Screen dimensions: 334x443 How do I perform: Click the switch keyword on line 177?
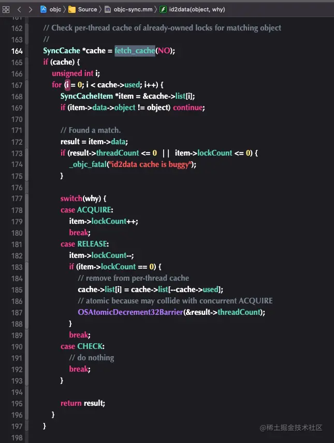pyautogui.click(x=71, y=198)
